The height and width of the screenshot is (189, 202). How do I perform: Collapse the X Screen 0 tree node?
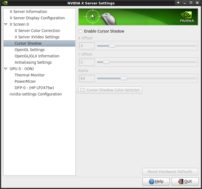pyautogui.click(x=6, y=24)
